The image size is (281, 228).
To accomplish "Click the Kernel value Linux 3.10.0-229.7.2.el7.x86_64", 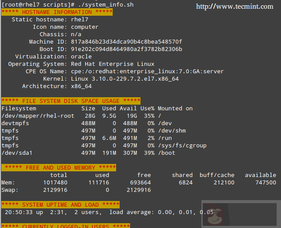I will [125, 79].
